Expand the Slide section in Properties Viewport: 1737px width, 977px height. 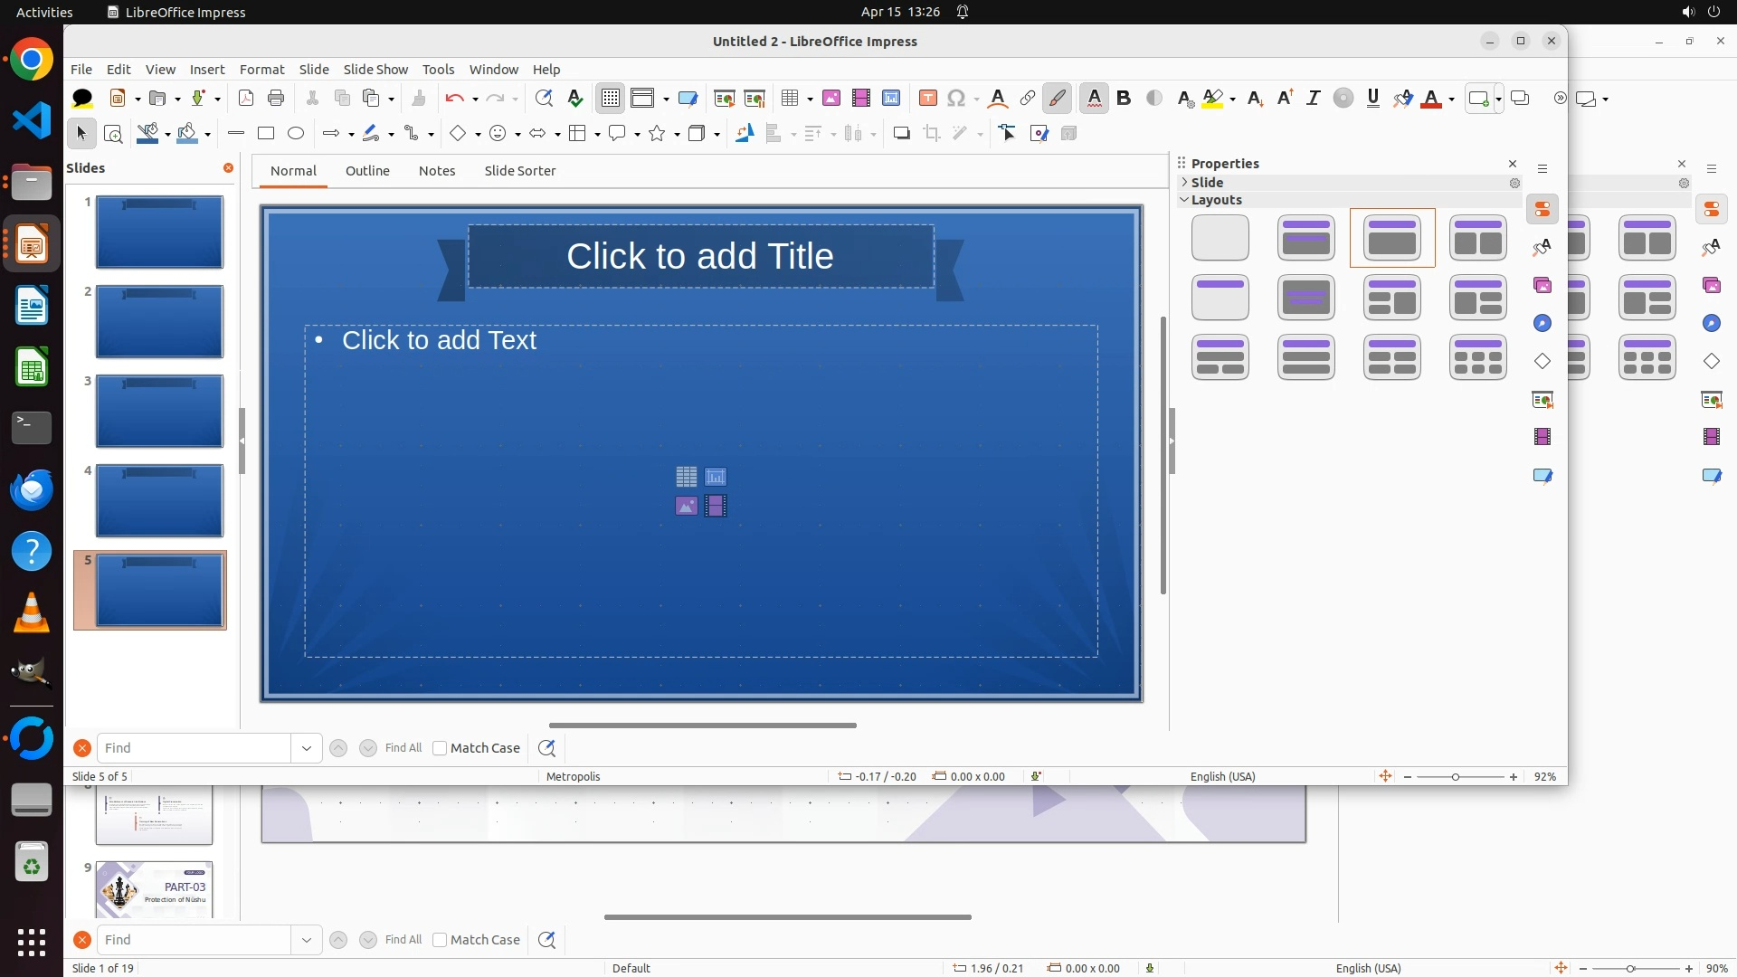[x=1184, y=183]
